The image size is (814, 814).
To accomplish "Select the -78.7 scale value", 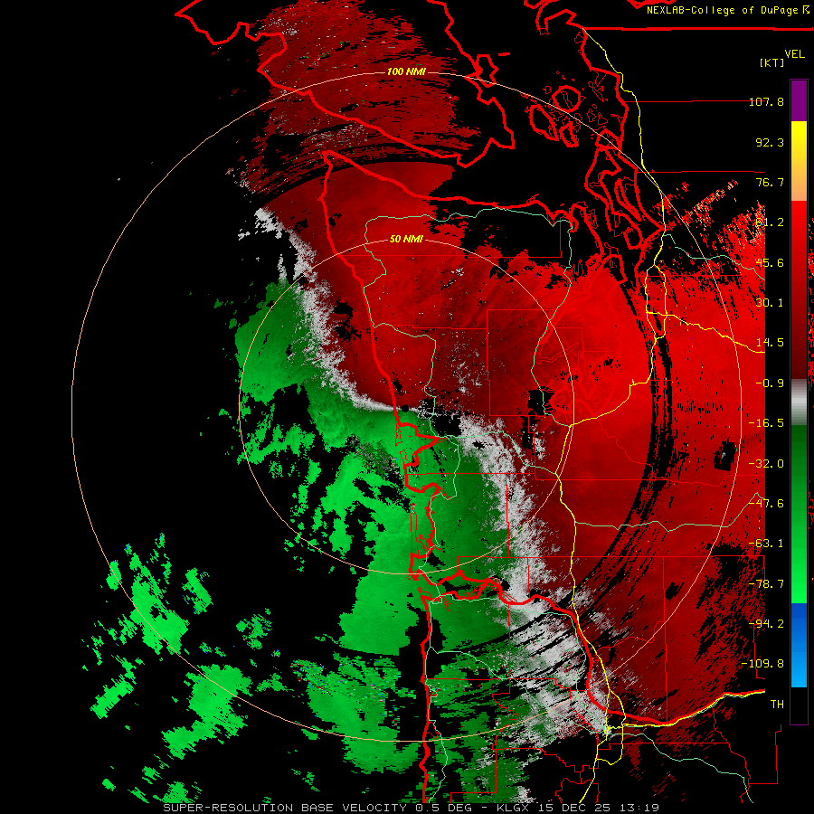I will [x=766, y=584].
